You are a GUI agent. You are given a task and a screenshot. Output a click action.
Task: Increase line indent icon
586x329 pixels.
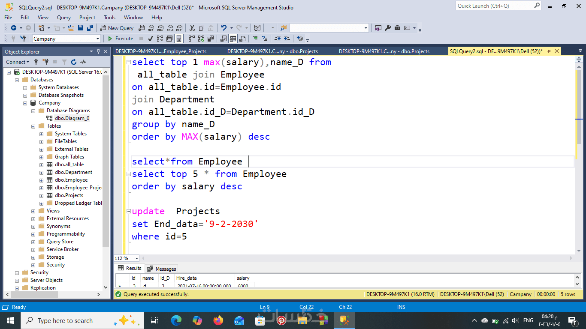(287, 39)
